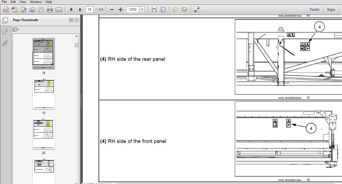Click the Add sticky note comment icon
The width and height of the screenshot is (342, 184).
[175, 10]
